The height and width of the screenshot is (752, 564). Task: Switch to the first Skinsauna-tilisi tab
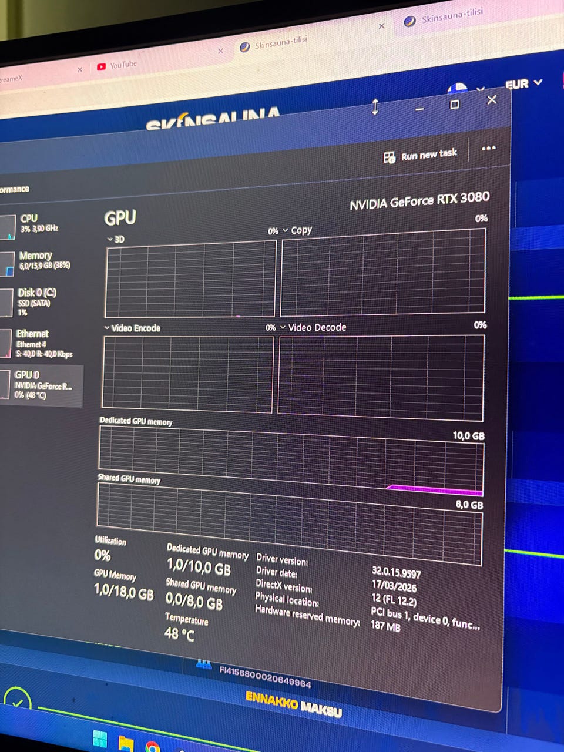pyautogui.click(x=274, y=45)
